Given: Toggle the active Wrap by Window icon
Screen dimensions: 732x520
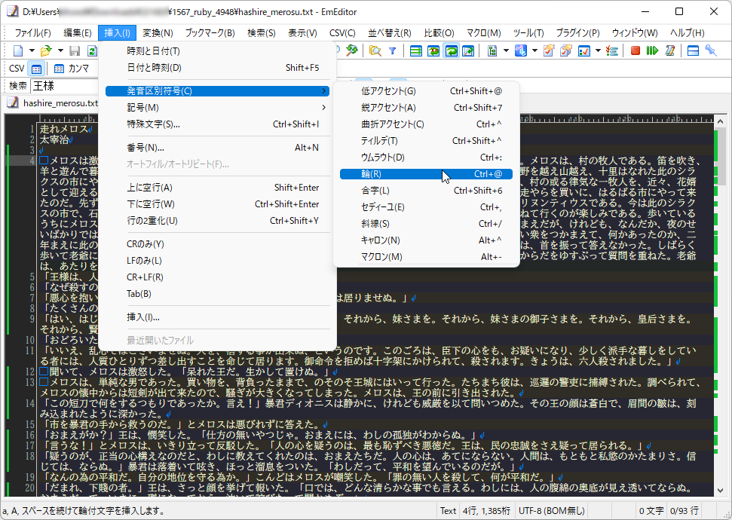Looking at the screenshot, I should pos(451,51).
